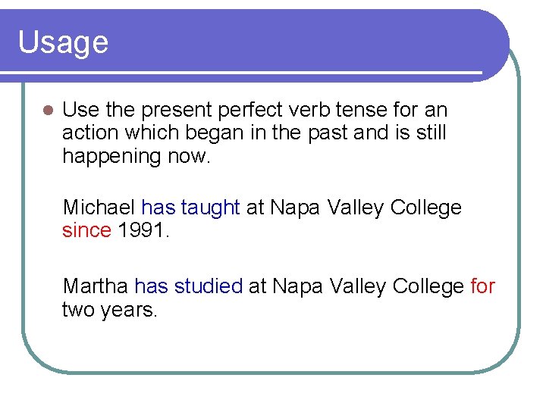Click the red word "since"

pos(86,230)
